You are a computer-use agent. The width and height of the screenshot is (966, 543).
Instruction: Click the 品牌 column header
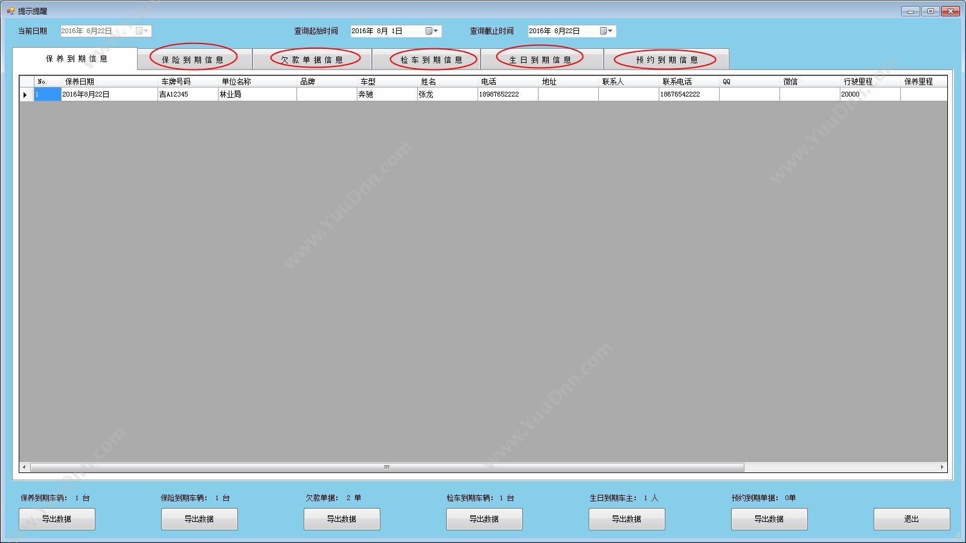(x=327, y=81)
